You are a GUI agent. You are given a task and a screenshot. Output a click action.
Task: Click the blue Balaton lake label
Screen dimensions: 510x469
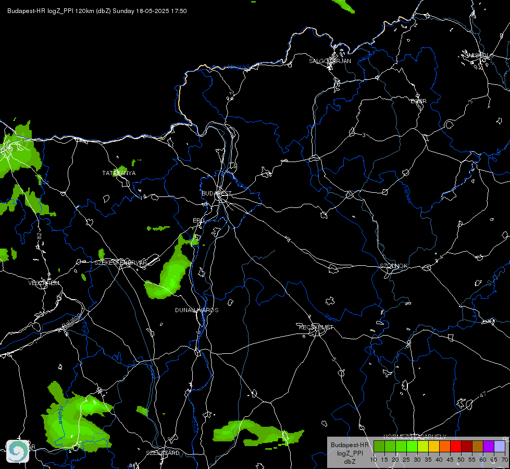pyautogui.click(x=71, y=319)
